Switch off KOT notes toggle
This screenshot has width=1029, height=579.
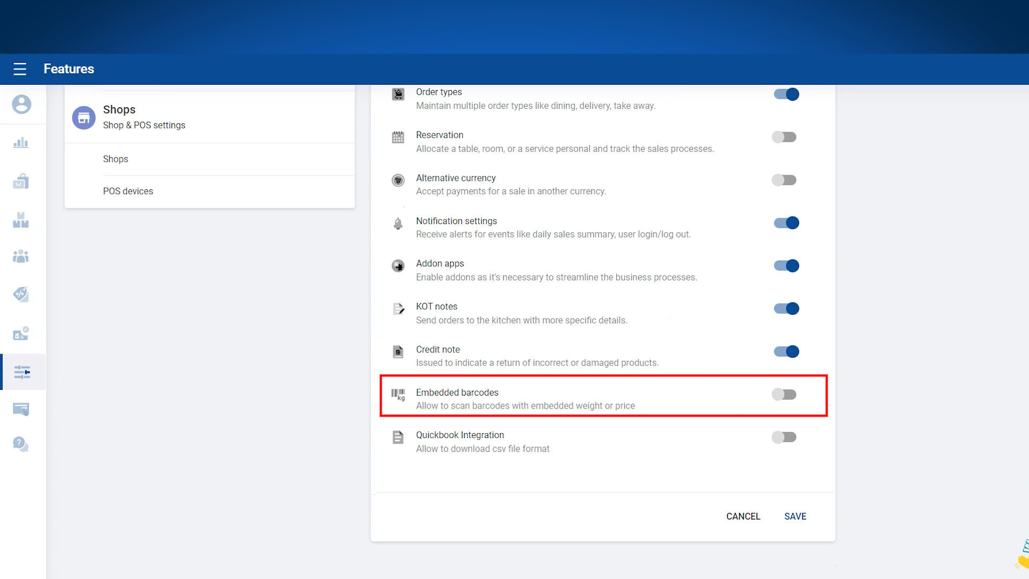pos(786,309)
